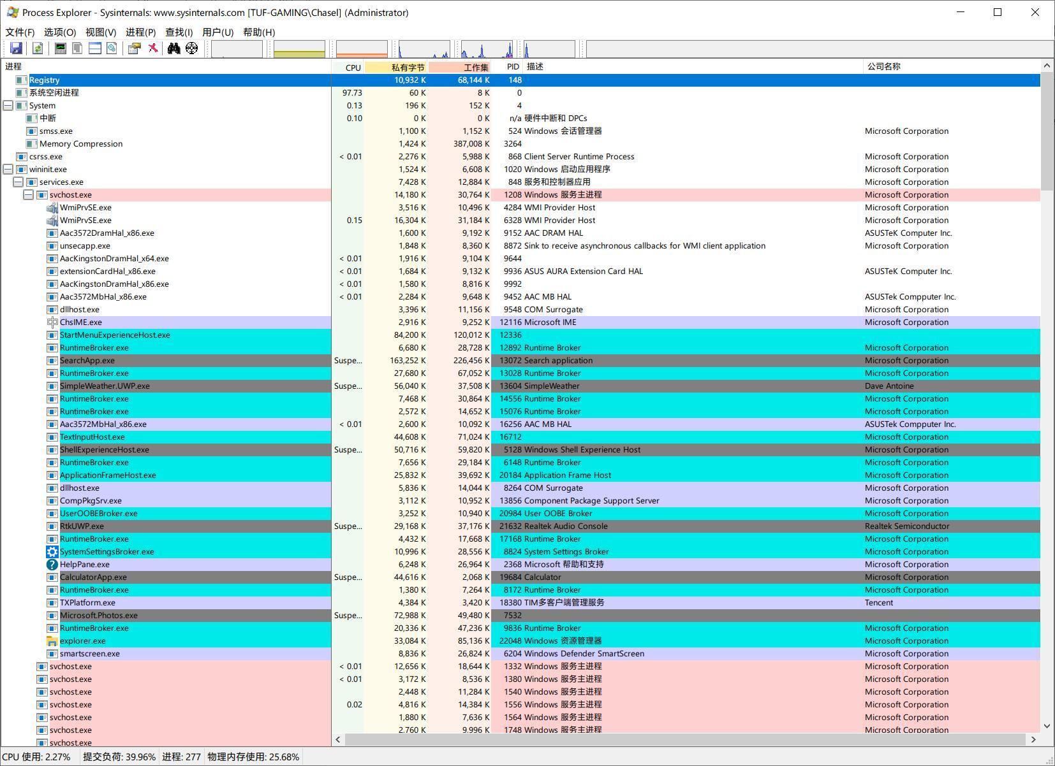Click the SearchApp.exe process icon
Screen dimensions: 1055x766
[x=52, y=361]
